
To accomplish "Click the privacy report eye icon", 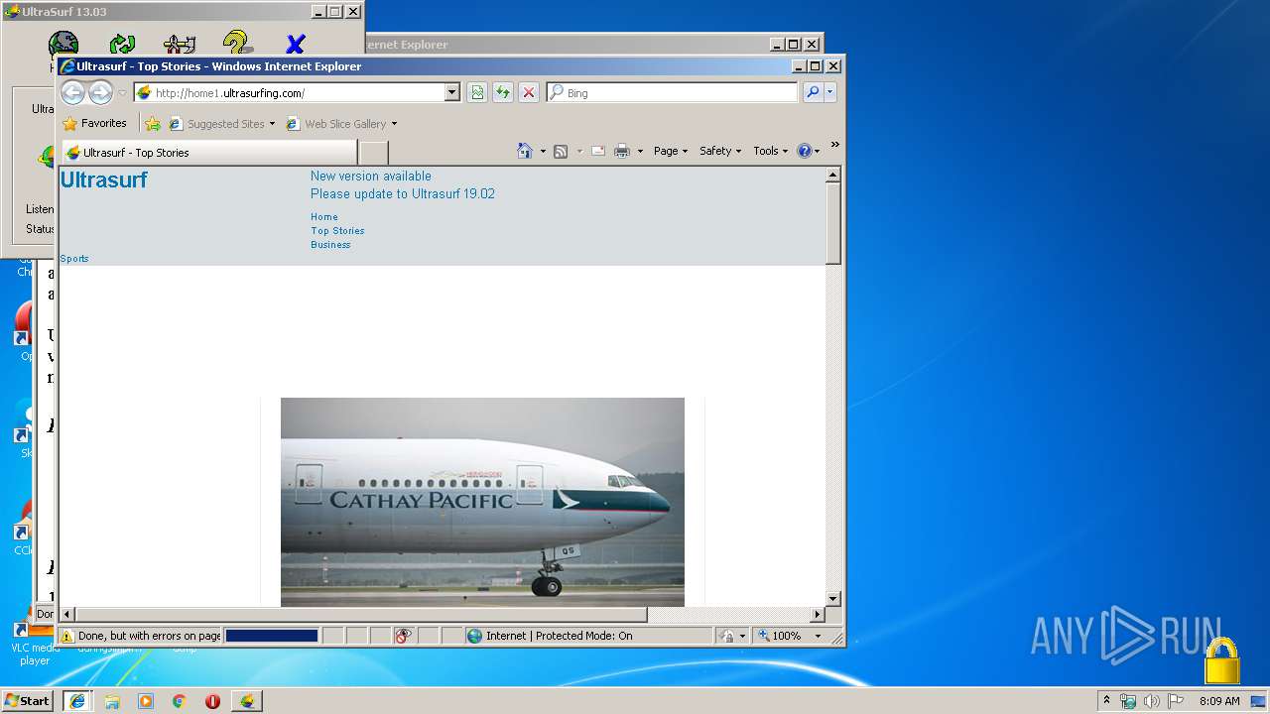I will 404,636.
